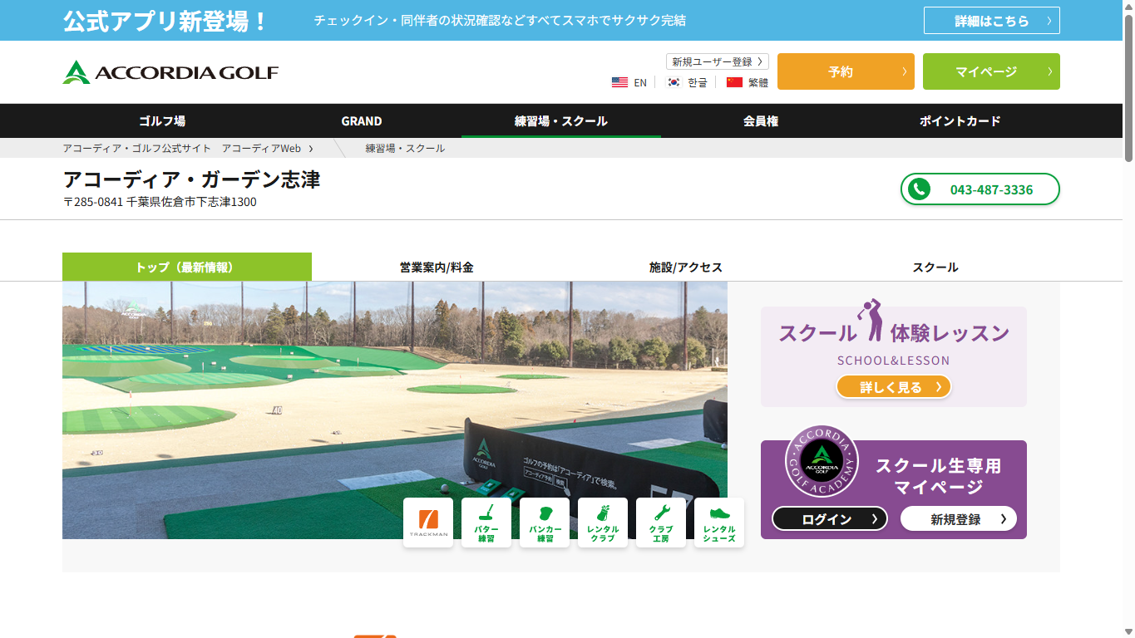Select the バンカー練習 facility icon
The height and width of the screenshot is (638, 1135).
[545, 523]
